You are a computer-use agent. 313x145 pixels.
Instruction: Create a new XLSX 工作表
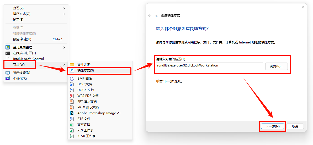(100, 136)
